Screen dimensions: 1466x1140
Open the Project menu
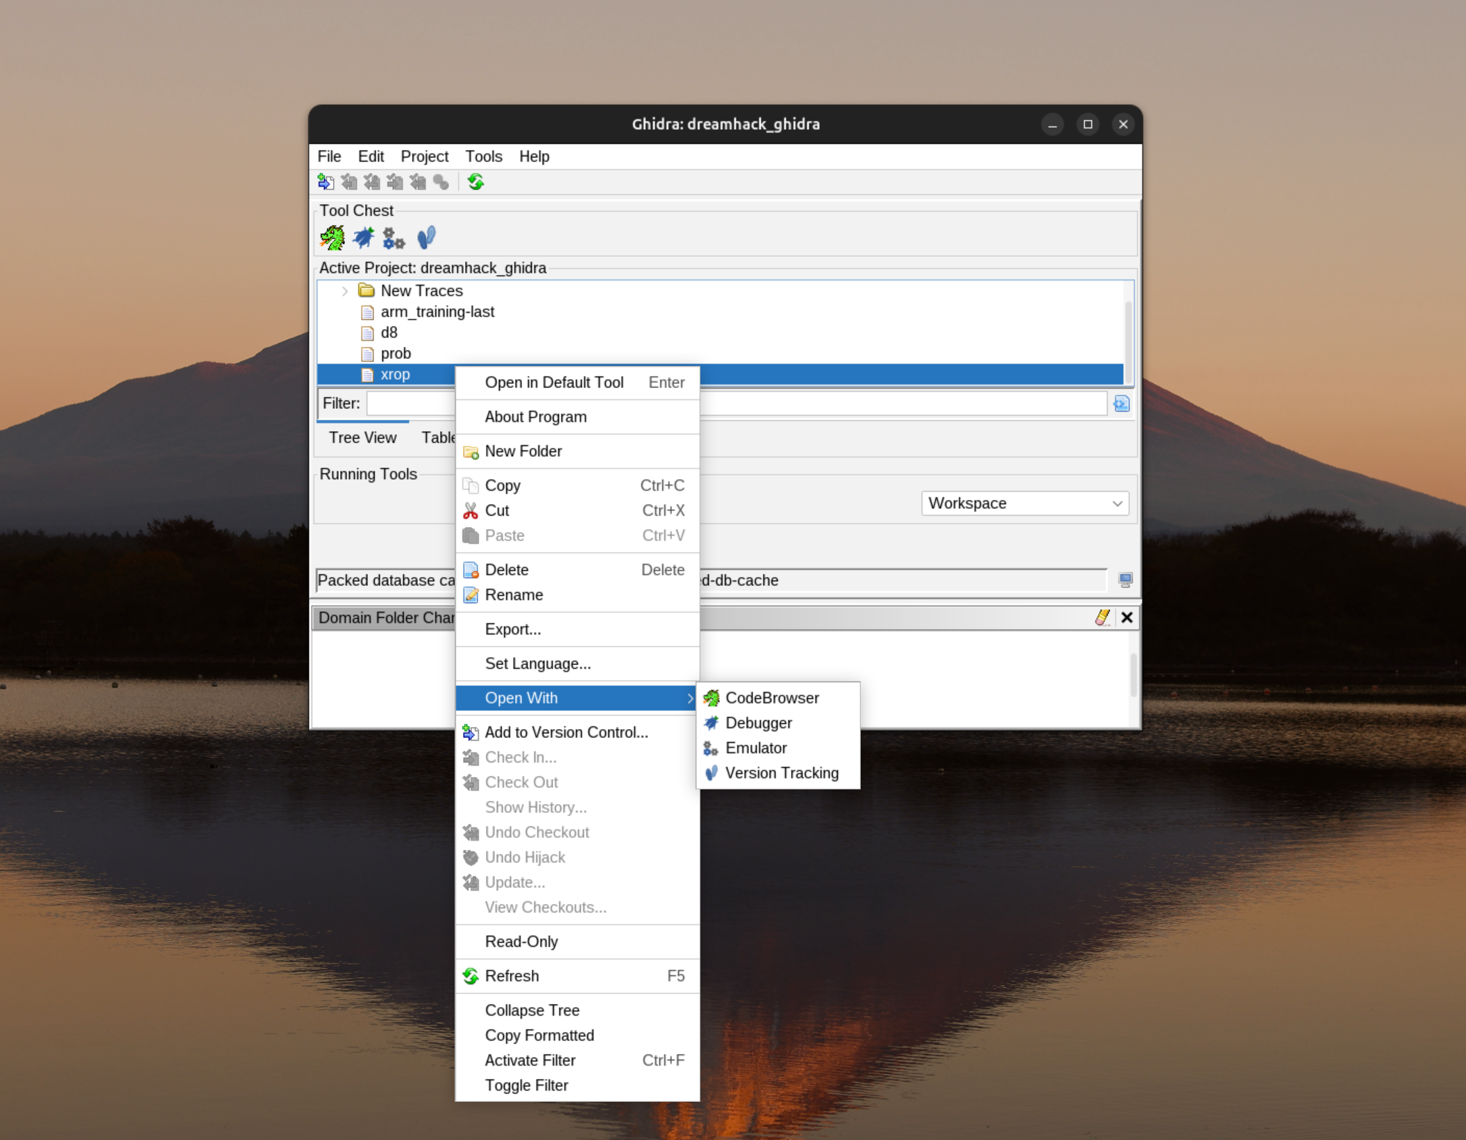click(424, 156)
